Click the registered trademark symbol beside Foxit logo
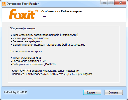Image resolution: width=128 pixels, height=100 pixels. [37, 11]
